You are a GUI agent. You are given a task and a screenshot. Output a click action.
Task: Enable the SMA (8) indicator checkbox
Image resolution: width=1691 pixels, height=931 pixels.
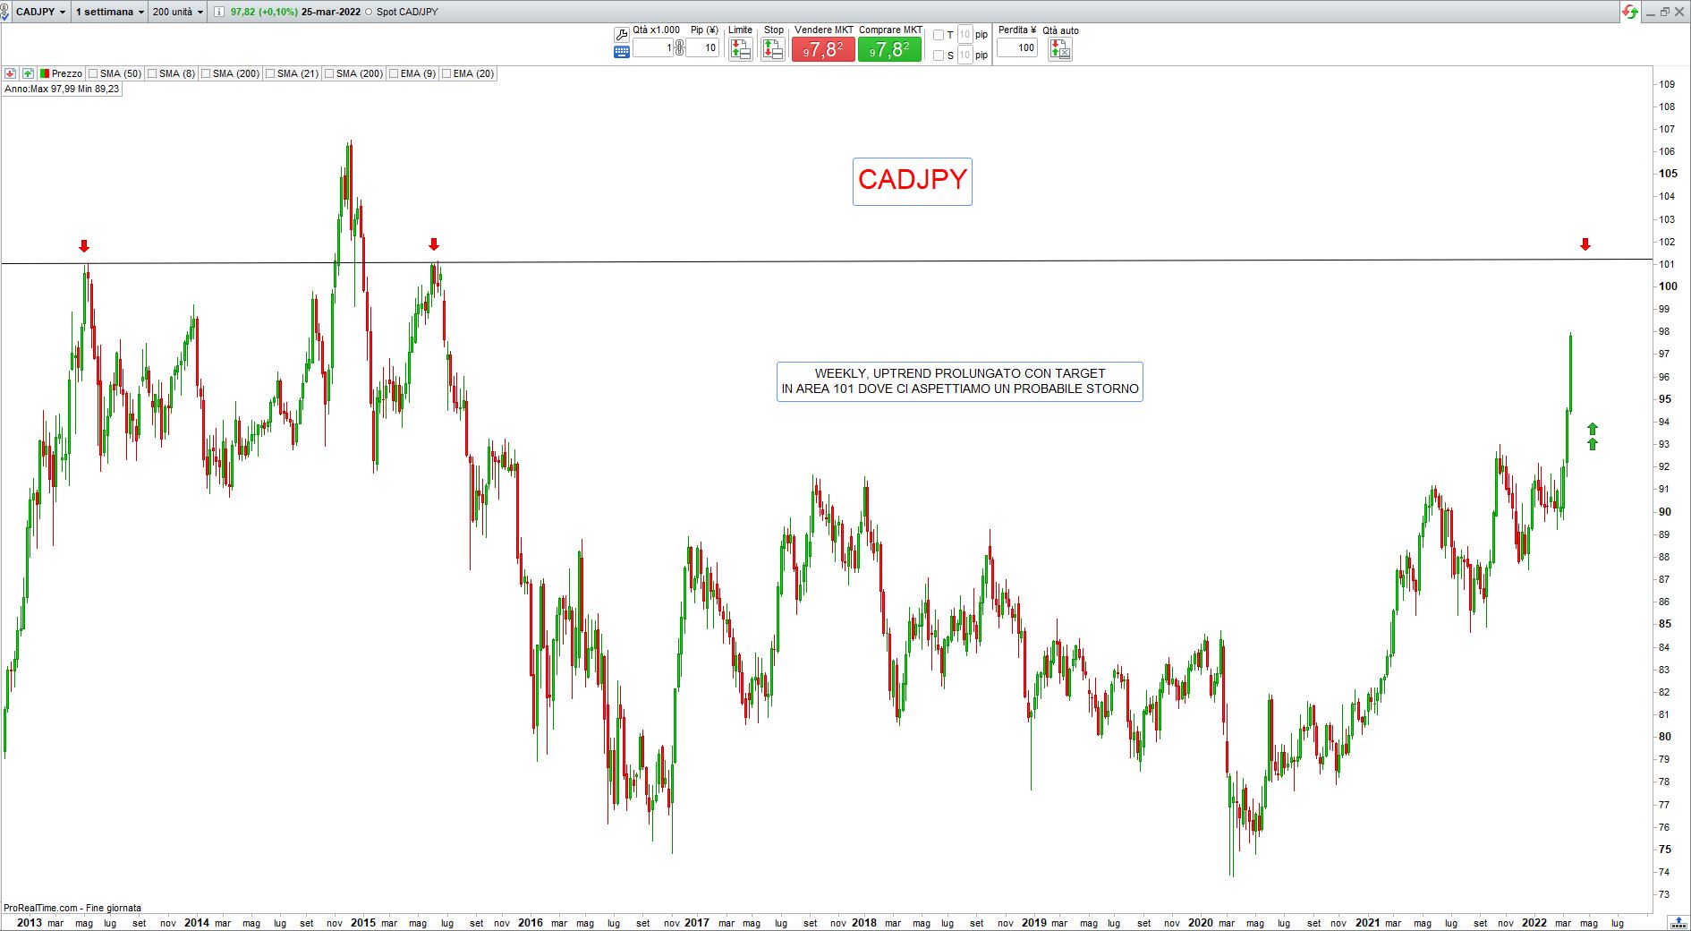152,73
